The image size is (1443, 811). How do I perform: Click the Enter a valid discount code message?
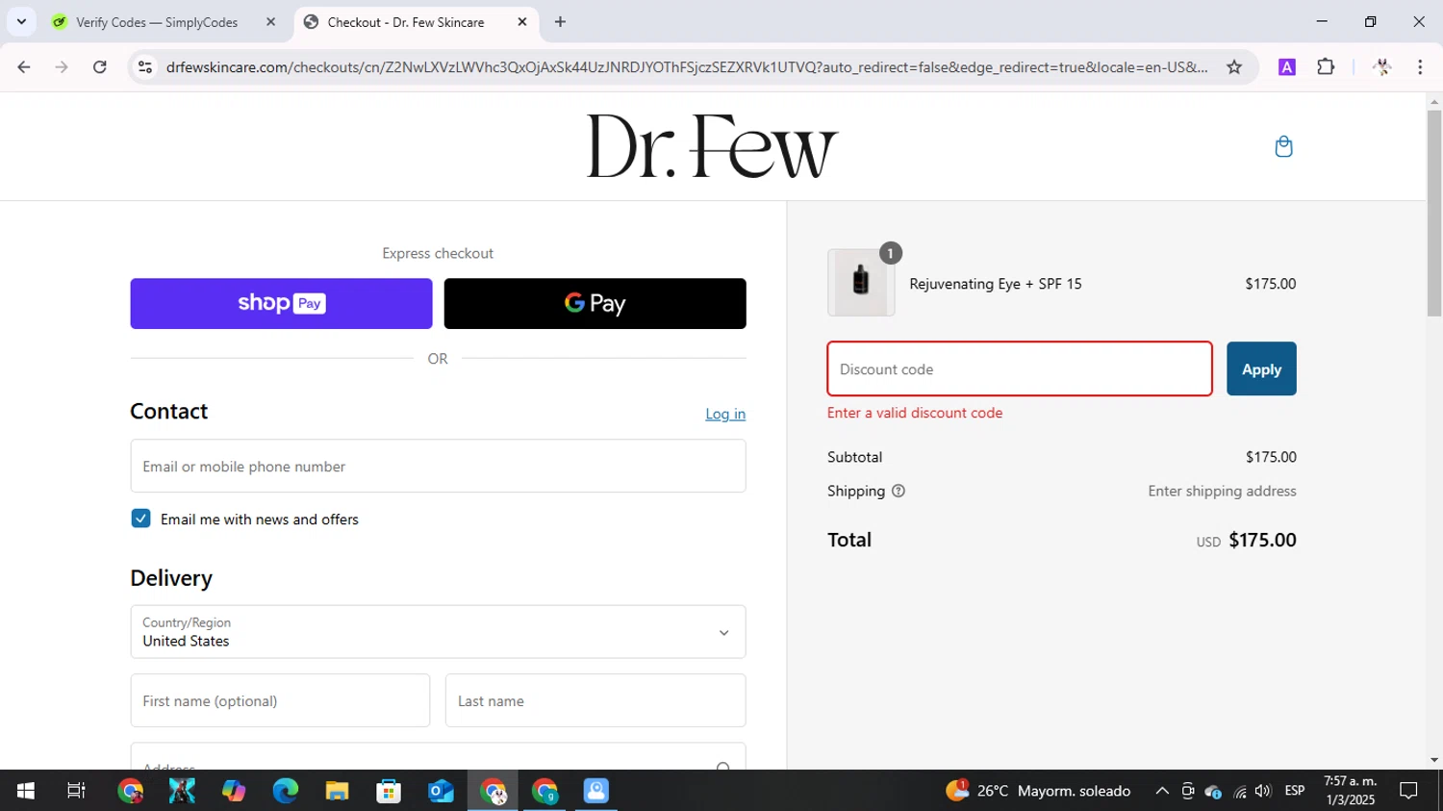pos(915,413)
